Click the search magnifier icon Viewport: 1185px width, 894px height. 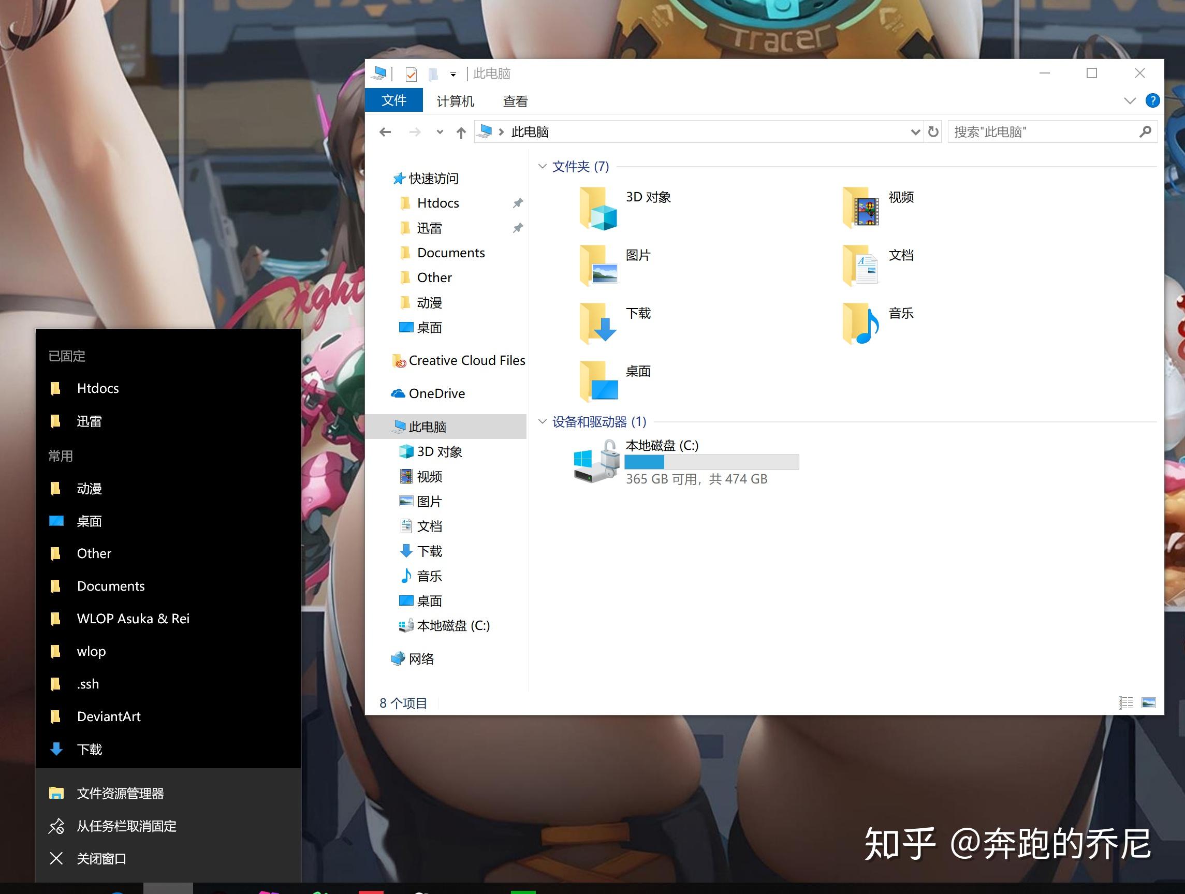(1145, 132)
